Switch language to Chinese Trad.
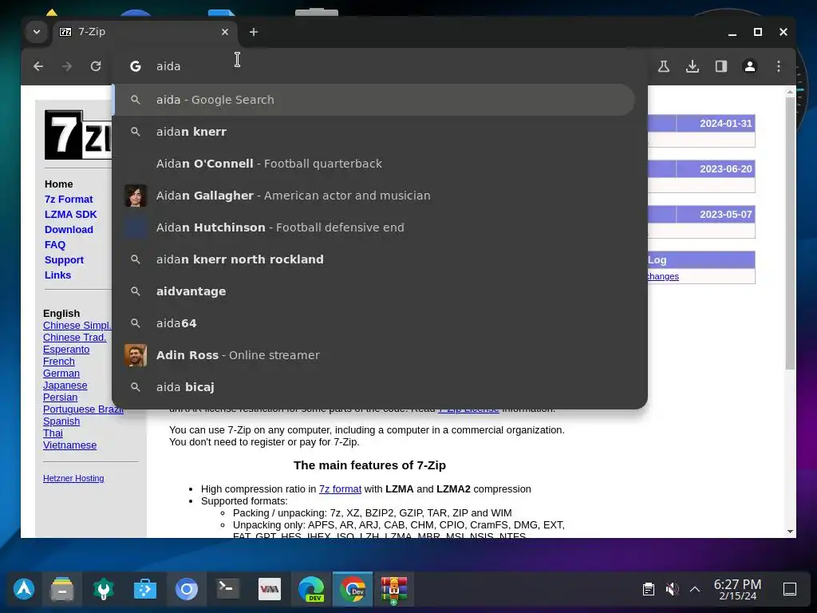 [74, 338]
